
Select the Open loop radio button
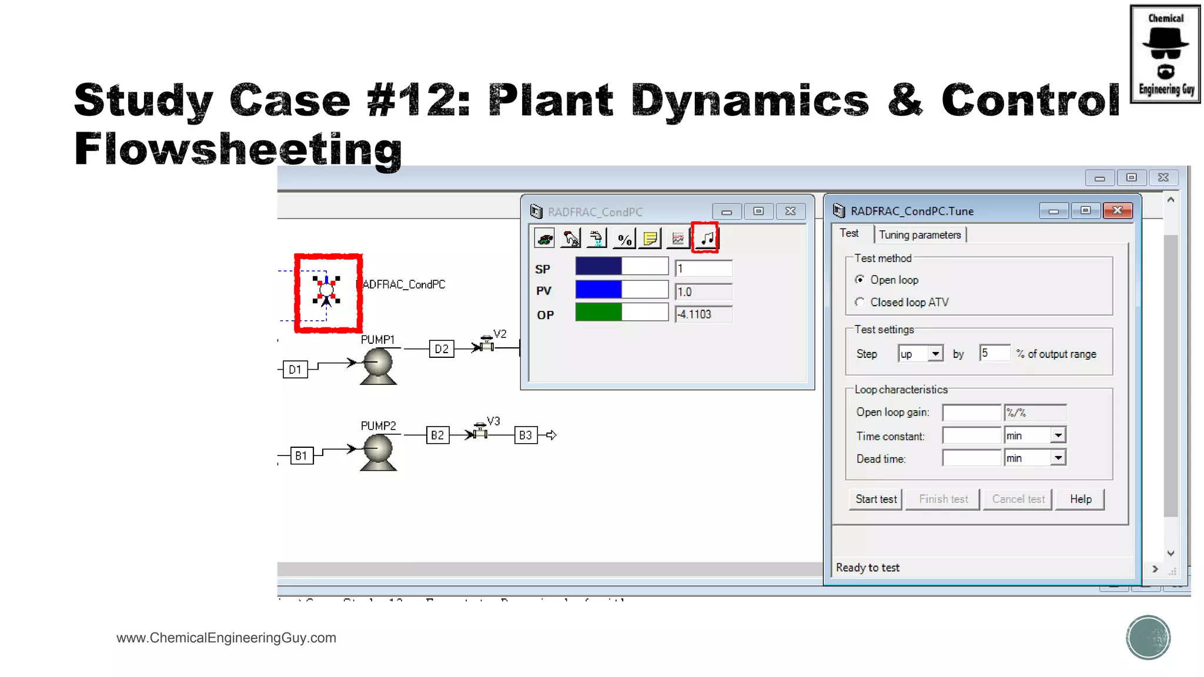(860, 280)
